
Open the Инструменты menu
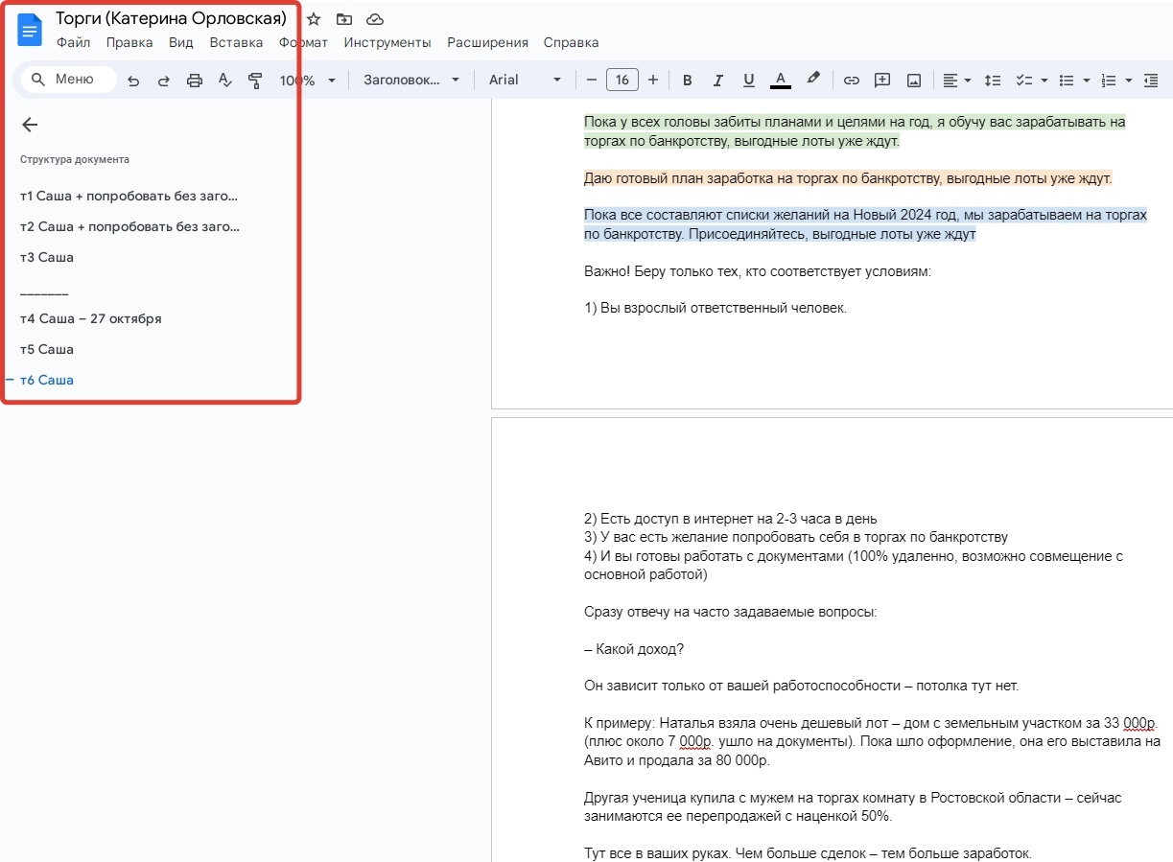point(387,42)
